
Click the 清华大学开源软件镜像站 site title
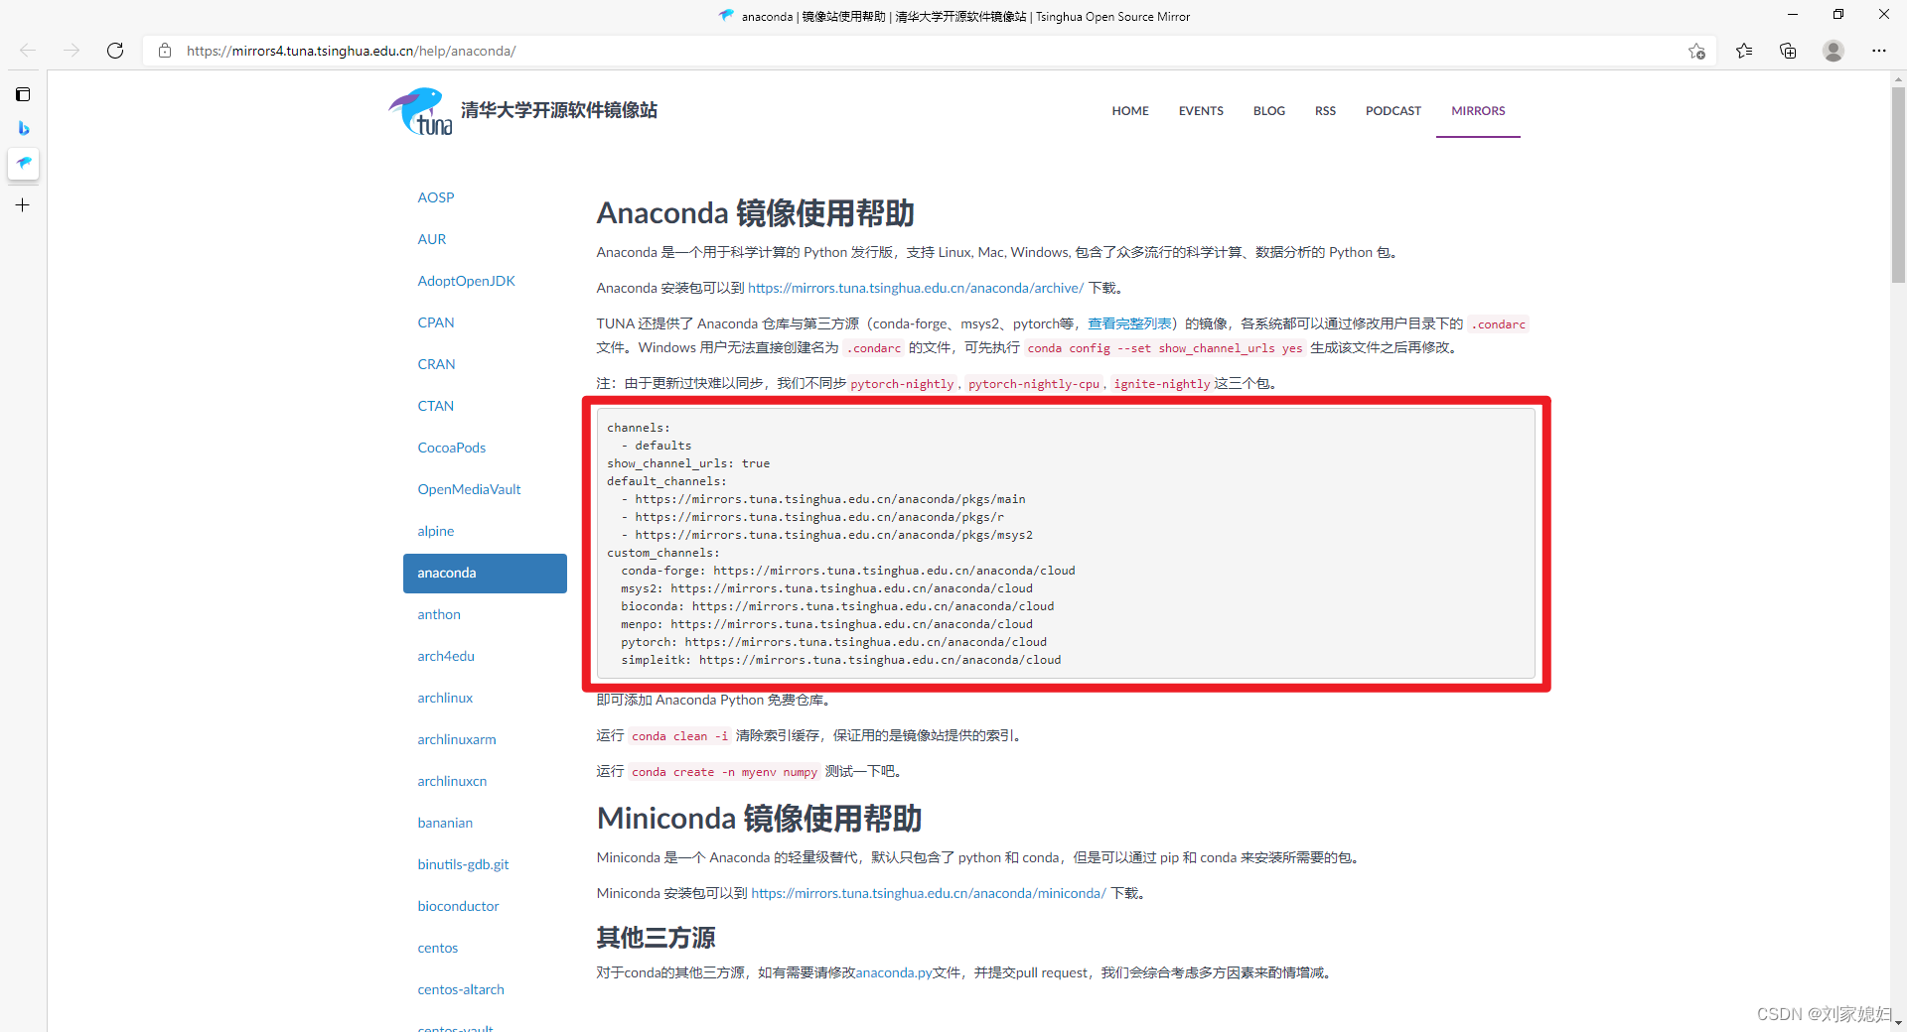coord(558,110)
